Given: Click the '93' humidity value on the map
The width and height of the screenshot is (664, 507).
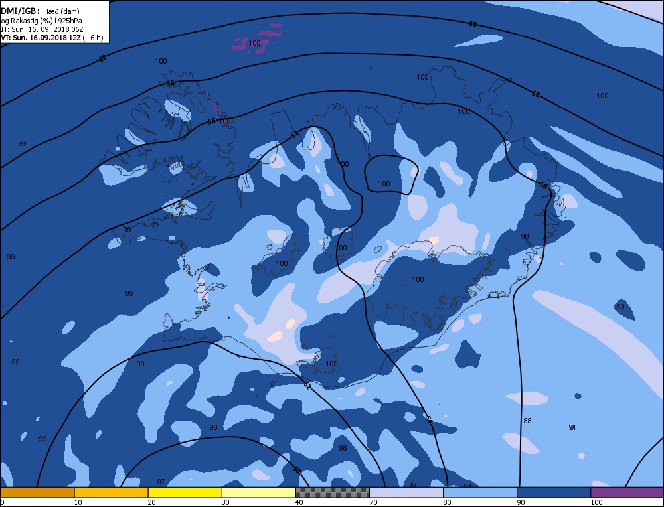Looking at the screenshot, I should (x=620, y=307).
